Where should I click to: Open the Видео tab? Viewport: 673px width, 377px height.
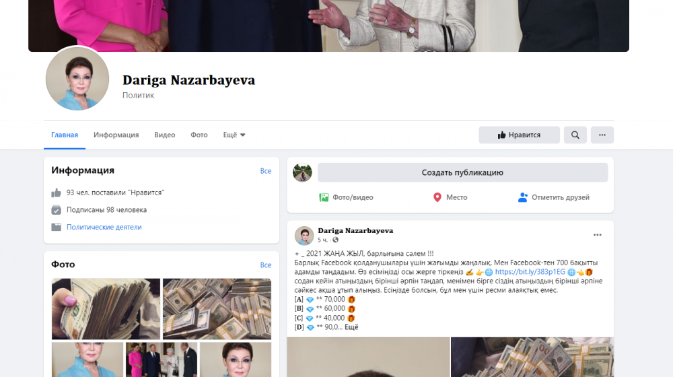point(164,135)
